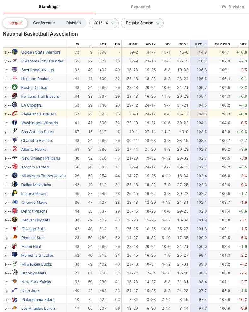Click the Chicago Bulls logo

pos(14,229)
